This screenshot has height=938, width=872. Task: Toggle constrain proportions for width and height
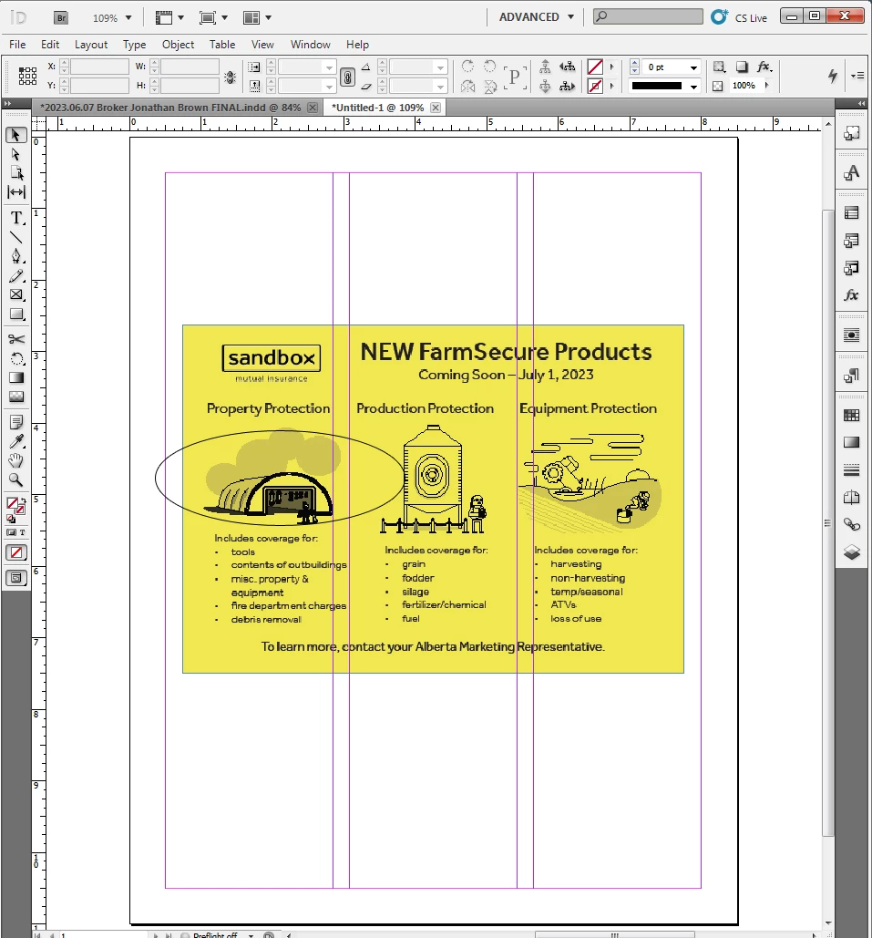pyautogui.click(x=231, y=77)
